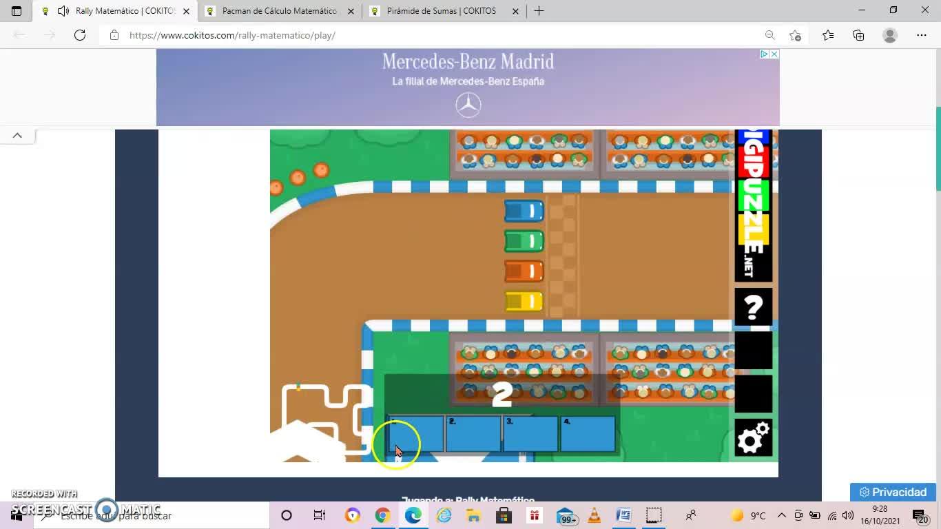
Task: Switch to the Pacman de Cálculo Matemático tab
Action: 279,11
